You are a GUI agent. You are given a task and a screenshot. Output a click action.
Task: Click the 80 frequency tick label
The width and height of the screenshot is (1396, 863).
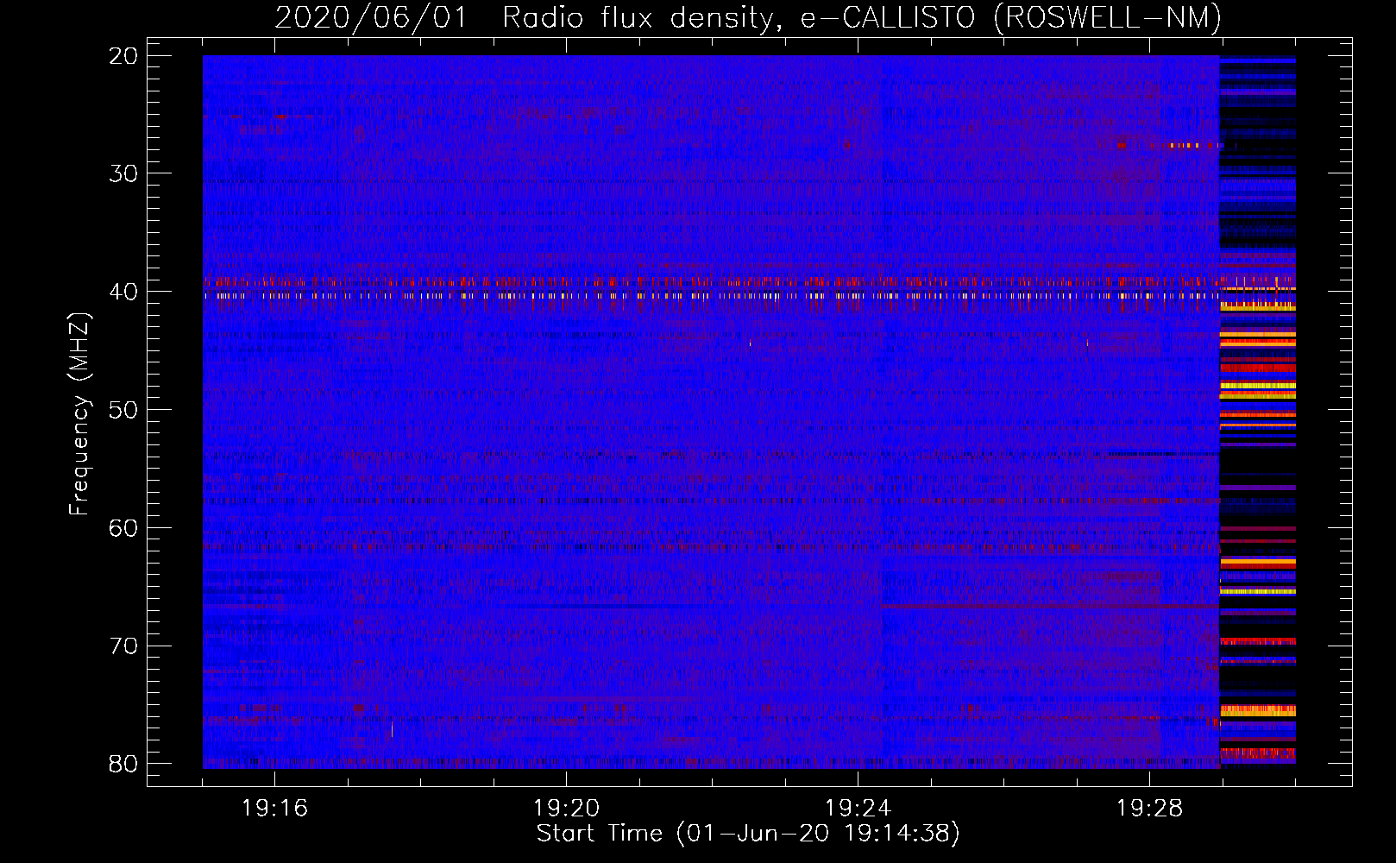point(124,764)
